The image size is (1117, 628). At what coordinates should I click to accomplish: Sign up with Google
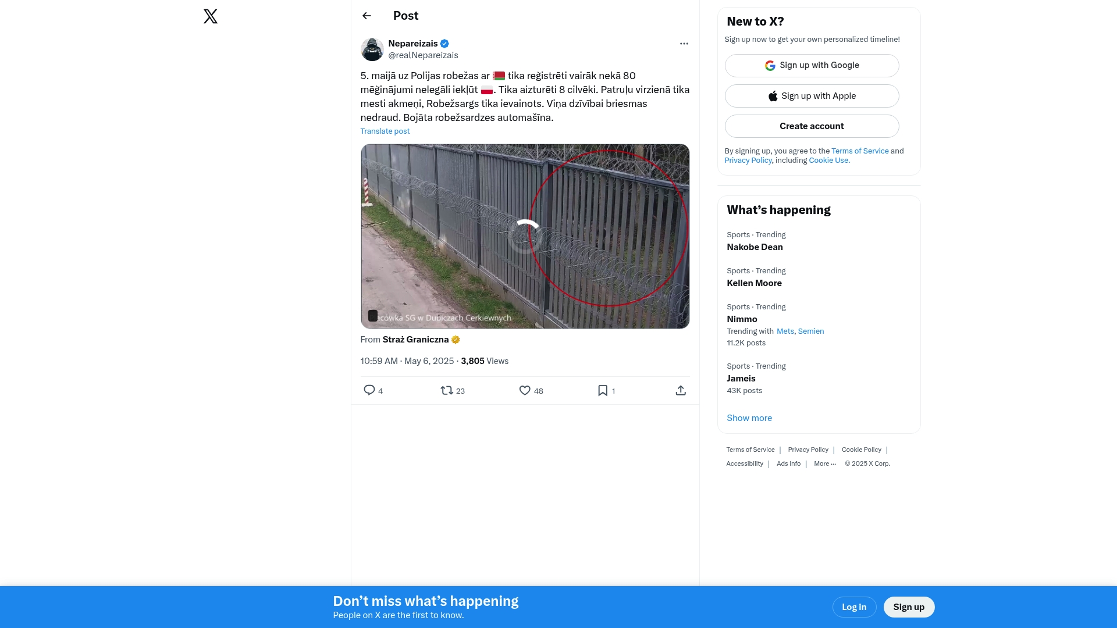[x=812, y=66]
